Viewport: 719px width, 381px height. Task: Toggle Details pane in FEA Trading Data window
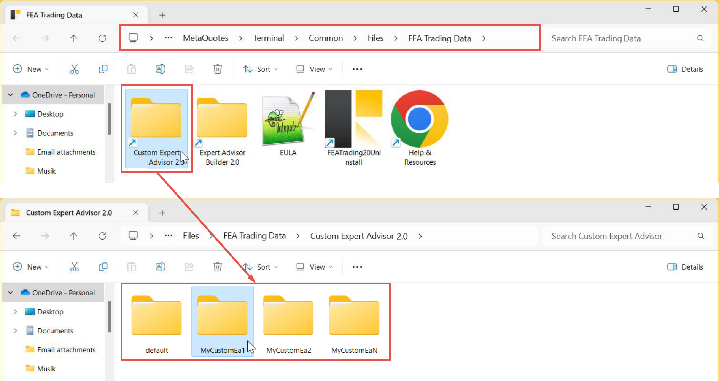click(685, 69)
